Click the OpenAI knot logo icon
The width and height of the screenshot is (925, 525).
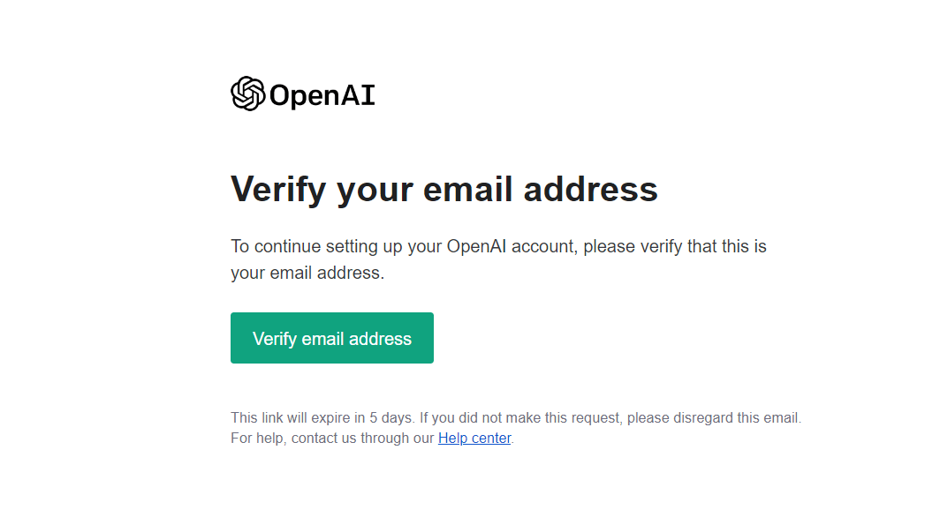click(247, 94)
